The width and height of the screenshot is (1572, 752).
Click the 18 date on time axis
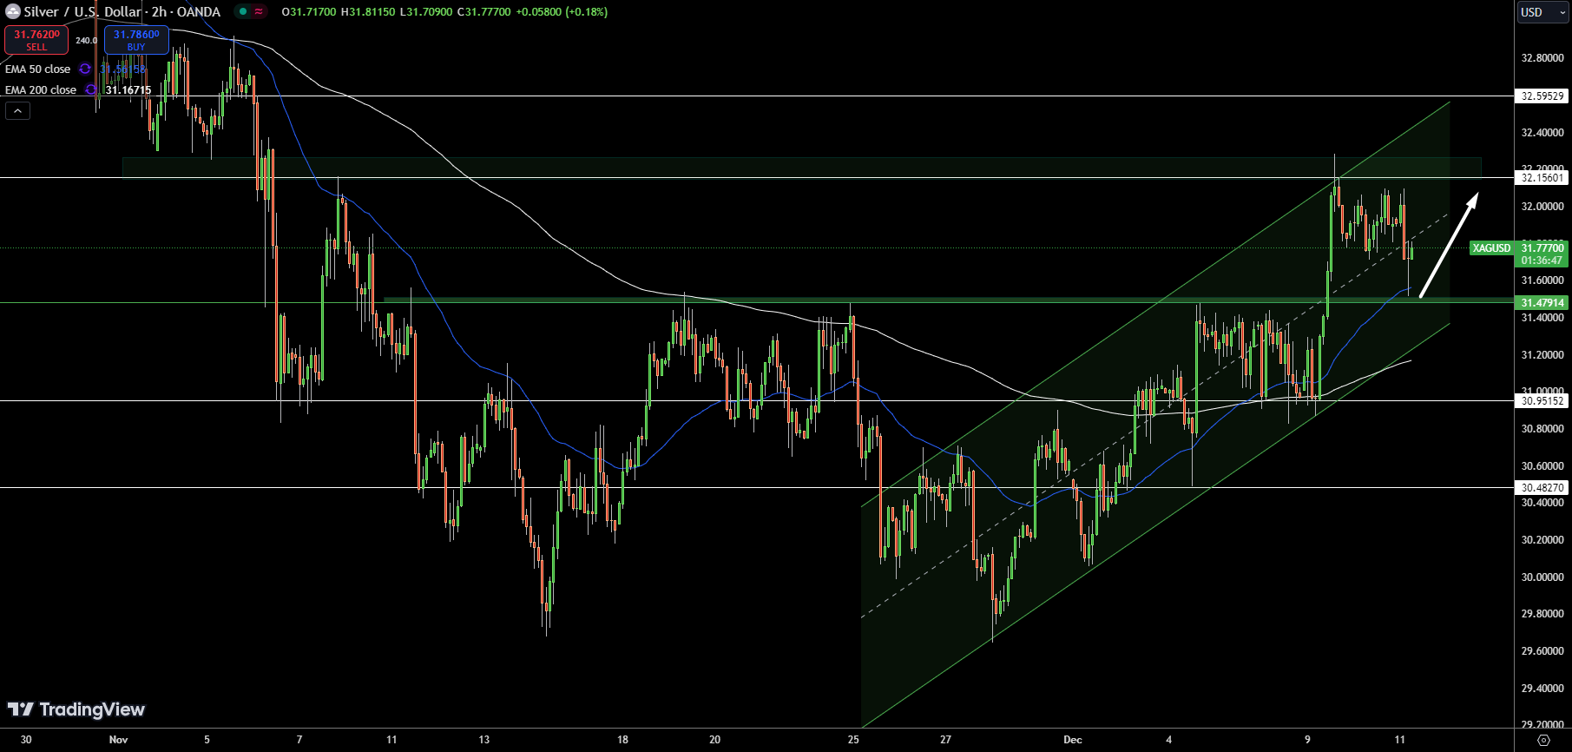pos(622,740)
